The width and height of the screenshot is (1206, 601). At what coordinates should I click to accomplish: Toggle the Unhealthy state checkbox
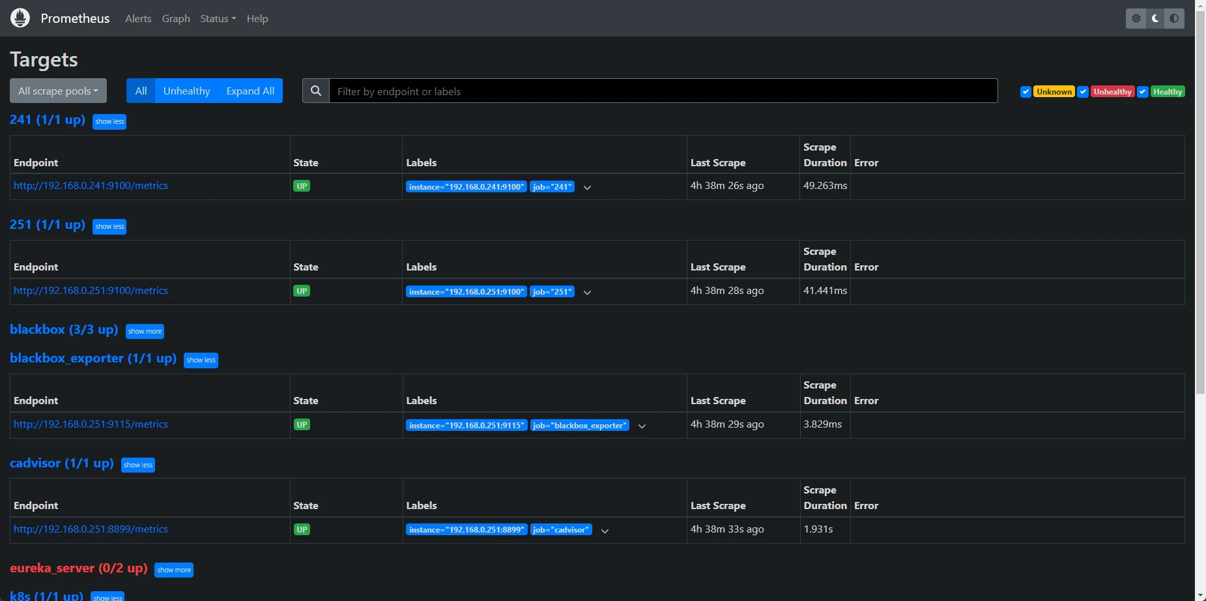[x=1083, y=92]
